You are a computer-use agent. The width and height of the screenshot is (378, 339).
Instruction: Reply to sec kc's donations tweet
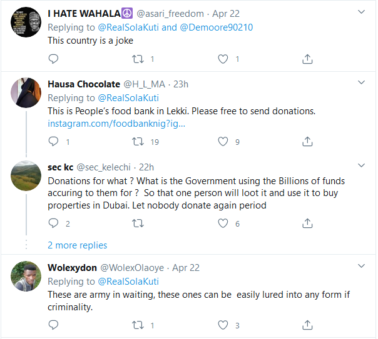point(53,223)
